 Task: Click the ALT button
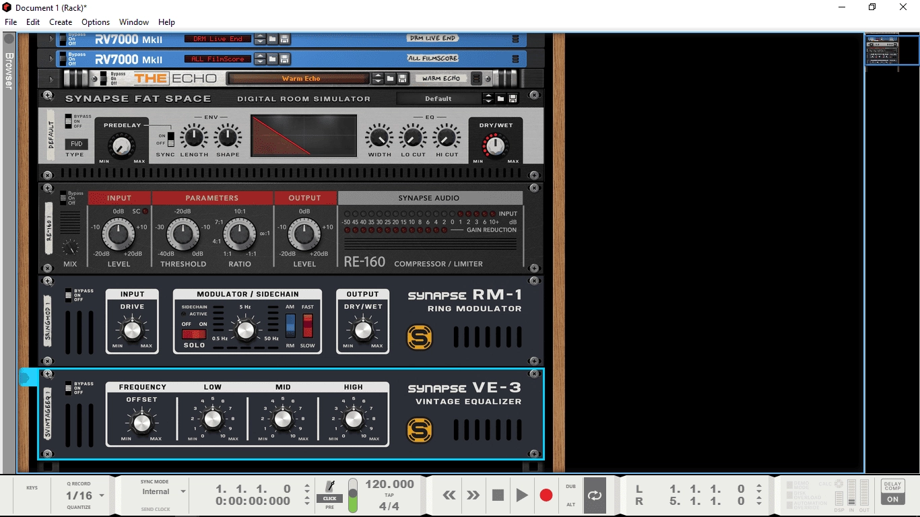(x=571, y=504)
